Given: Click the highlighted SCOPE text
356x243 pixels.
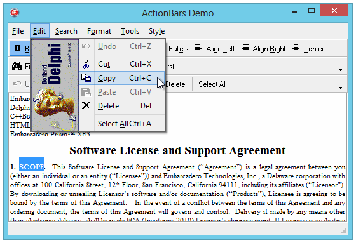Looking at the screenshot, I should [31, 167].
